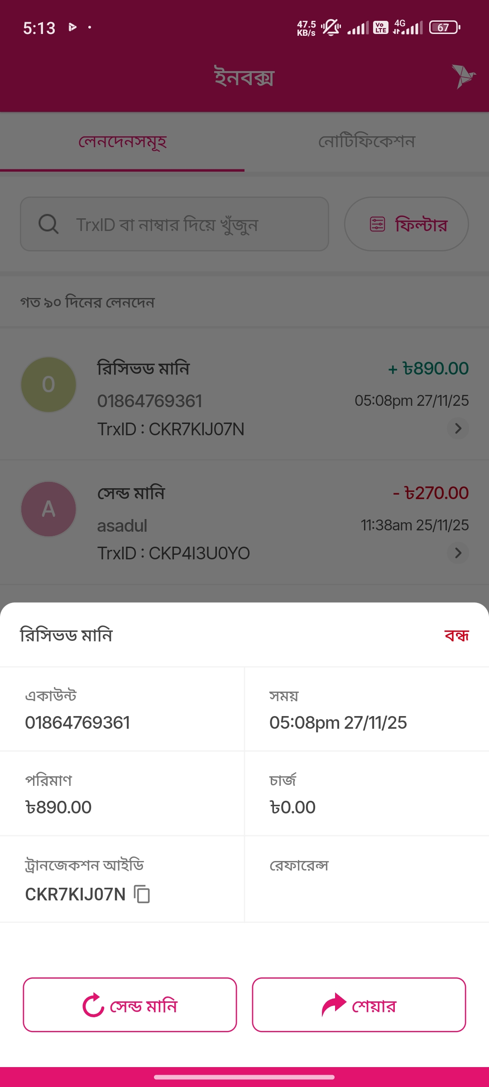Tap the battery indicator in status bar
Image resolution: width=489 pixels, height=1087 pixels.
point(444,28)
